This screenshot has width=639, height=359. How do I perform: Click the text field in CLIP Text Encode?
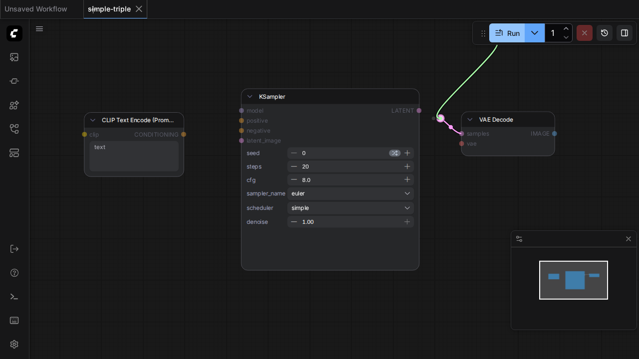pyautogui.click(x=134, y=156)
